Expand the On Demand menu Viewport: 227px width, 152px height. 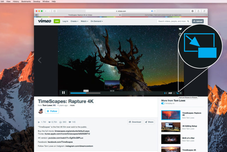pos(97,21)
